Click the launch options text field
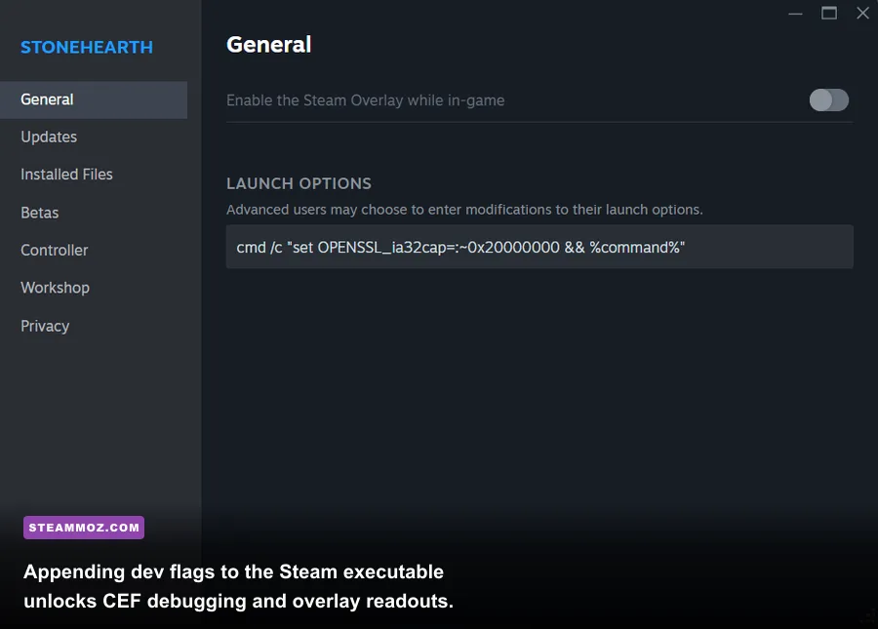This screenshot has height=629, width=878. (x=539, y=247)
